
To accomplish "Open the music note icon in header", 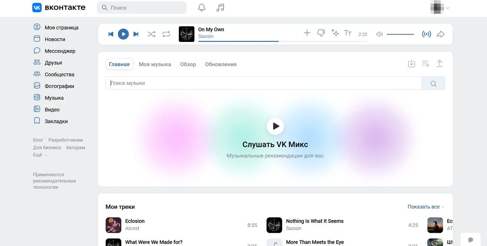I will pos(220,7).
